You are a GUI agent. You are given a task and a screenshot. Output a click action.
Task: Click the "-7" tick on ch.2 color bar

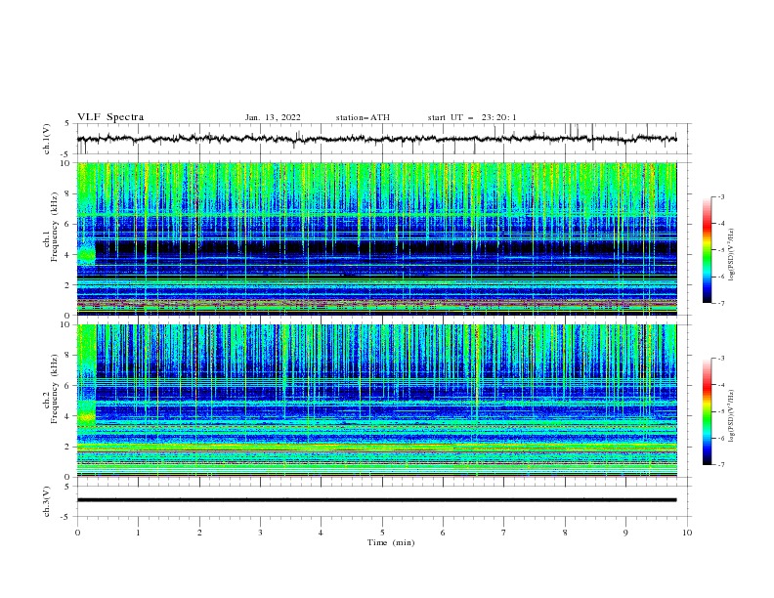pos(721,464)
